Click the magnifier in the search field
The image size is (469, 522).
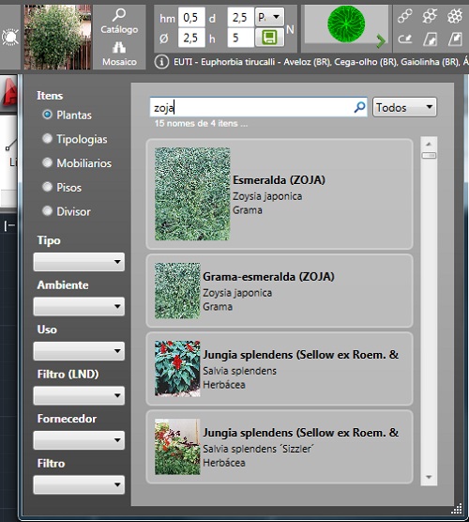359,107
